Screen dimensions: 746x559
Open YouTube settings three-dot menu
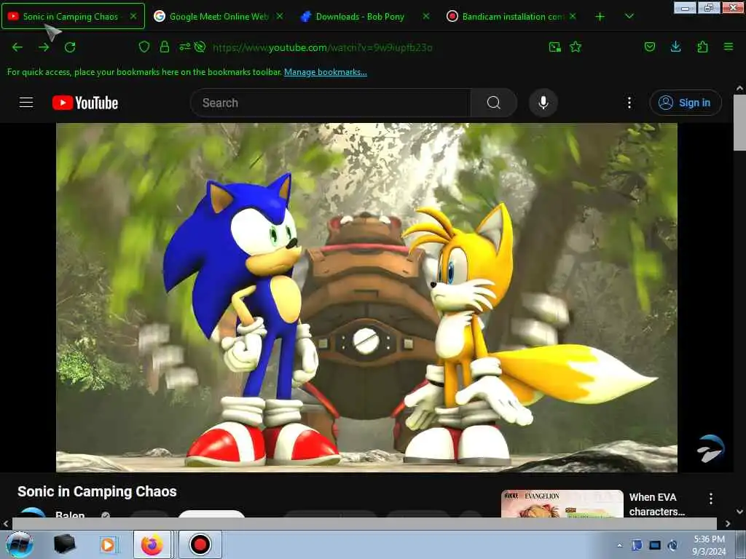click(629, 103)
